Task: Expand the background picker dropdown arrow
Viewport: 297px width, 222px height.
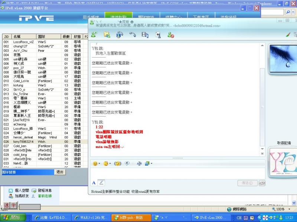Action: click(x=151, y=164)
